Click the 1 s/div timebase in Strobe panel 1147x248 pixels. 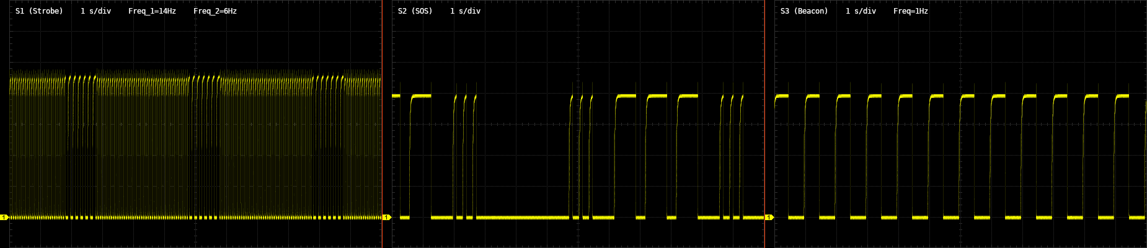95,11
